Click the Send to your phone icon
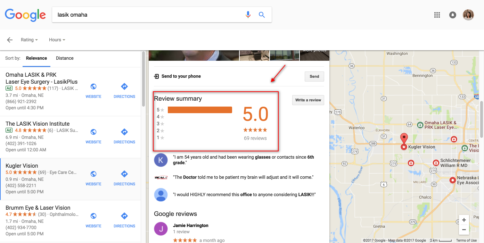This screenshot has width=484, height=243. (x=157, y=76)
